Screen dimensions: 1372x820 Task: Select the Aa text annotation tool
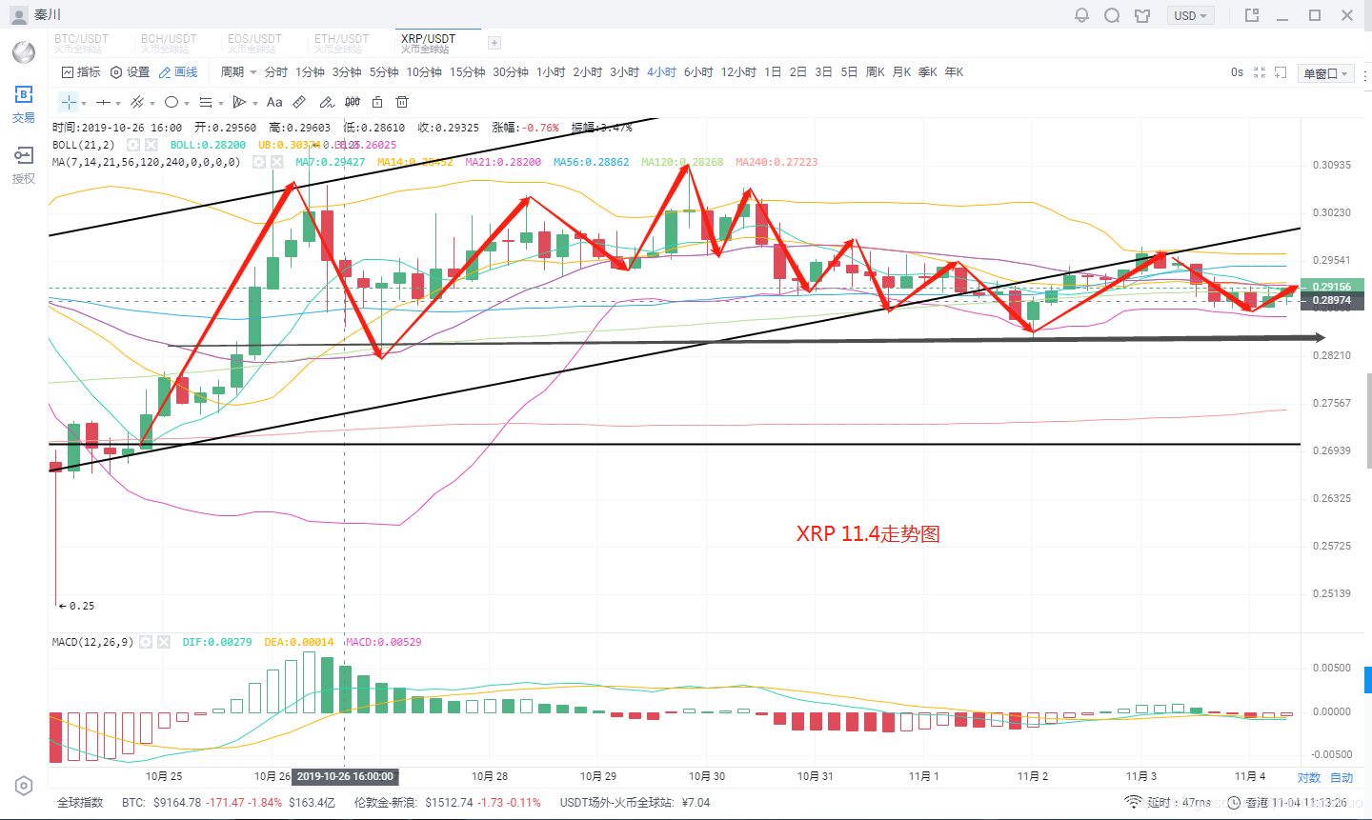[x=274, y=102]
